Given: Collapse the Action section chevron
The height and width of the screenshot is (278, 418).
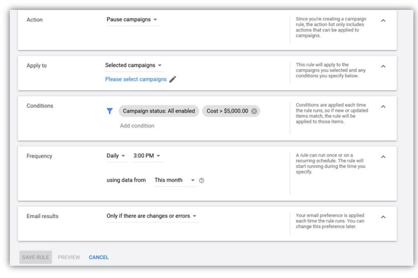Looking at the screenshot, I should pyautogui.click(x=383, y=21).
